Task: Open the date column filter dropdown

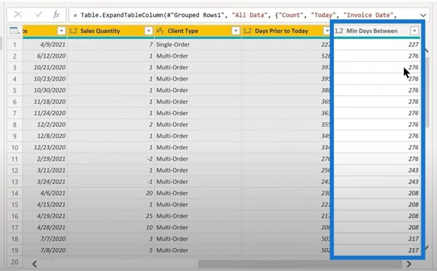Action: (x=61, y=31)
